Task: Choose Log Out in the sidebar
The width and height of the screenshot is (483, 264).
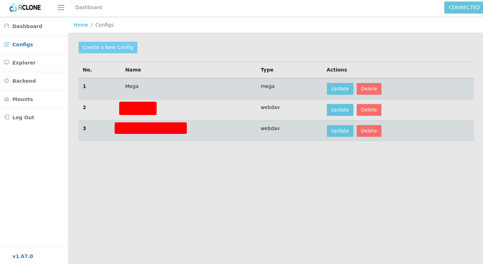Action: (x=34, y=117)
